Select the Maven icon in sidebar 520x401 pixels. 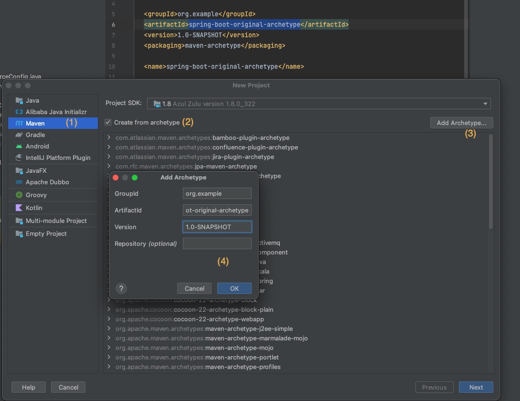click(x=19, y=123)
